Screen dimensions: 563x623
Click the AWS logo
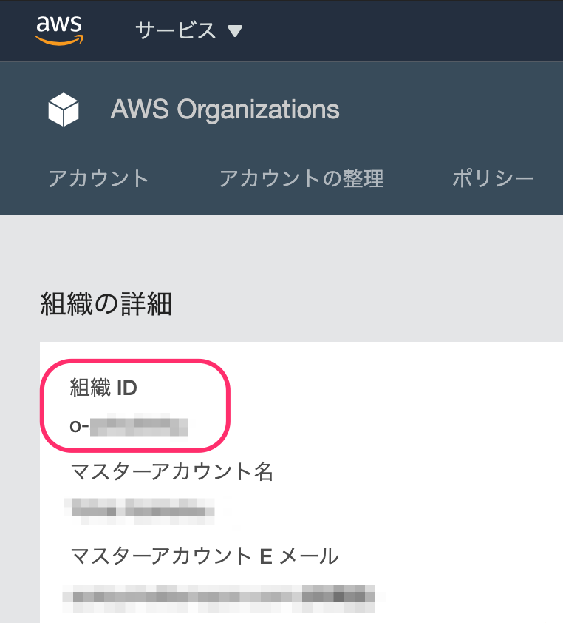coord(59,30)
